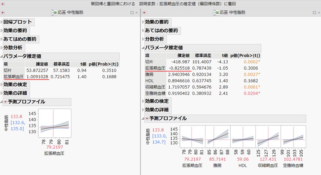Expand left panel 効果の詳細 section

coord(1,93)
